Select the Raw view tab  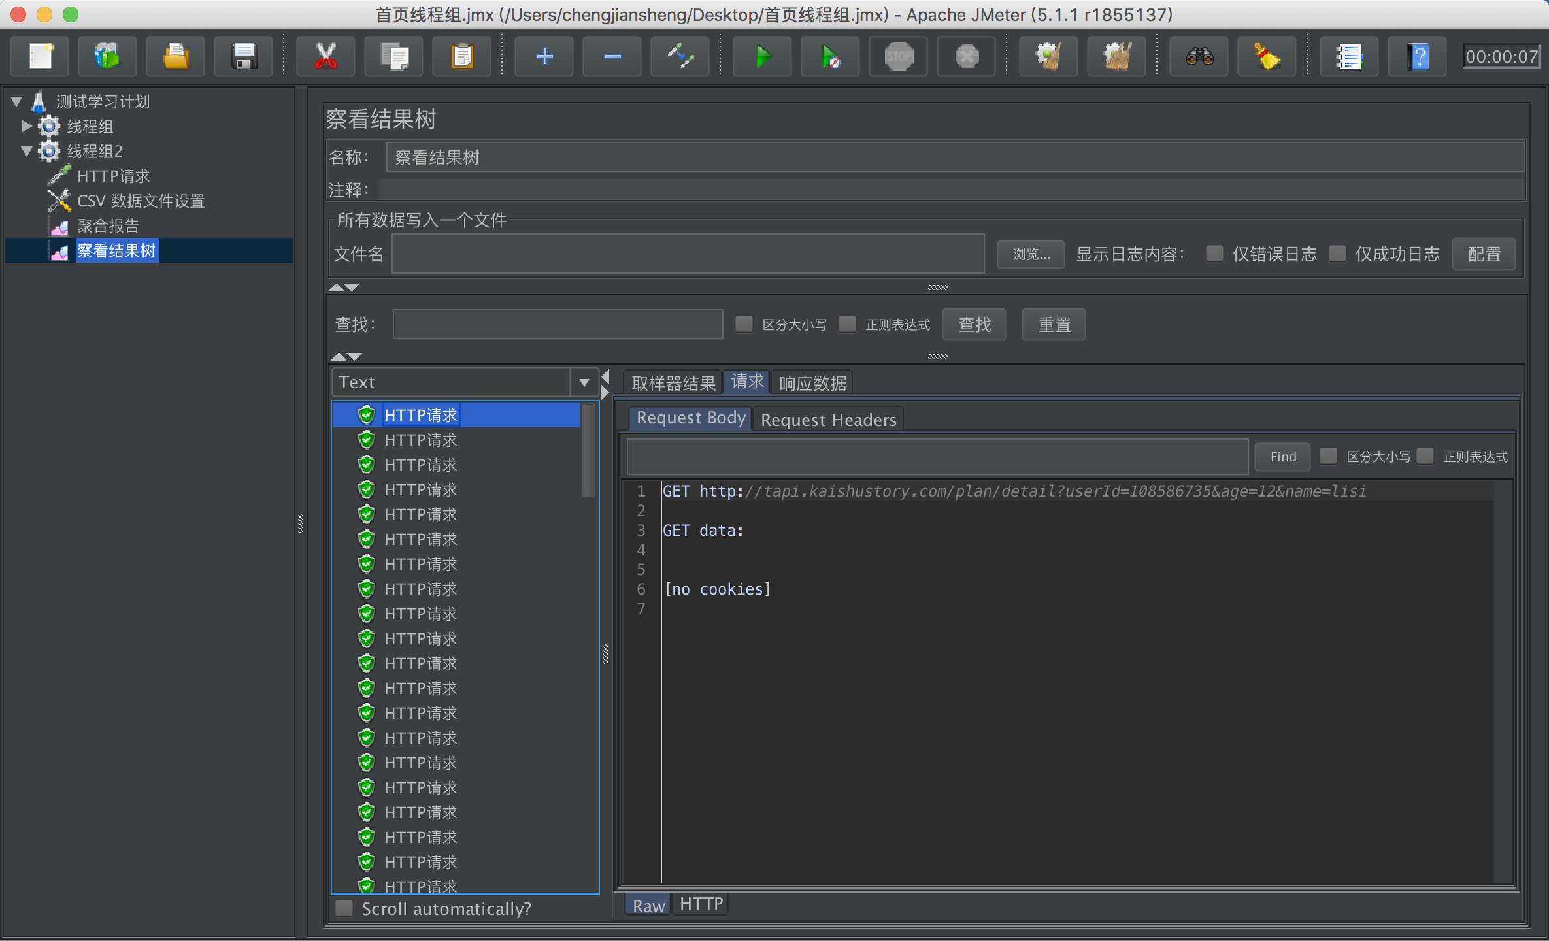(648, 906)
